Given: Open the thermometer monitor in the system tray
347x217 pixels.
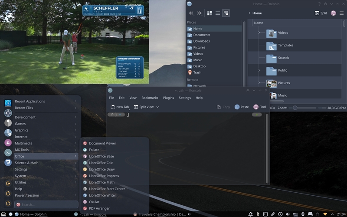Looking at the screenshot, I should tap(258, 214).
